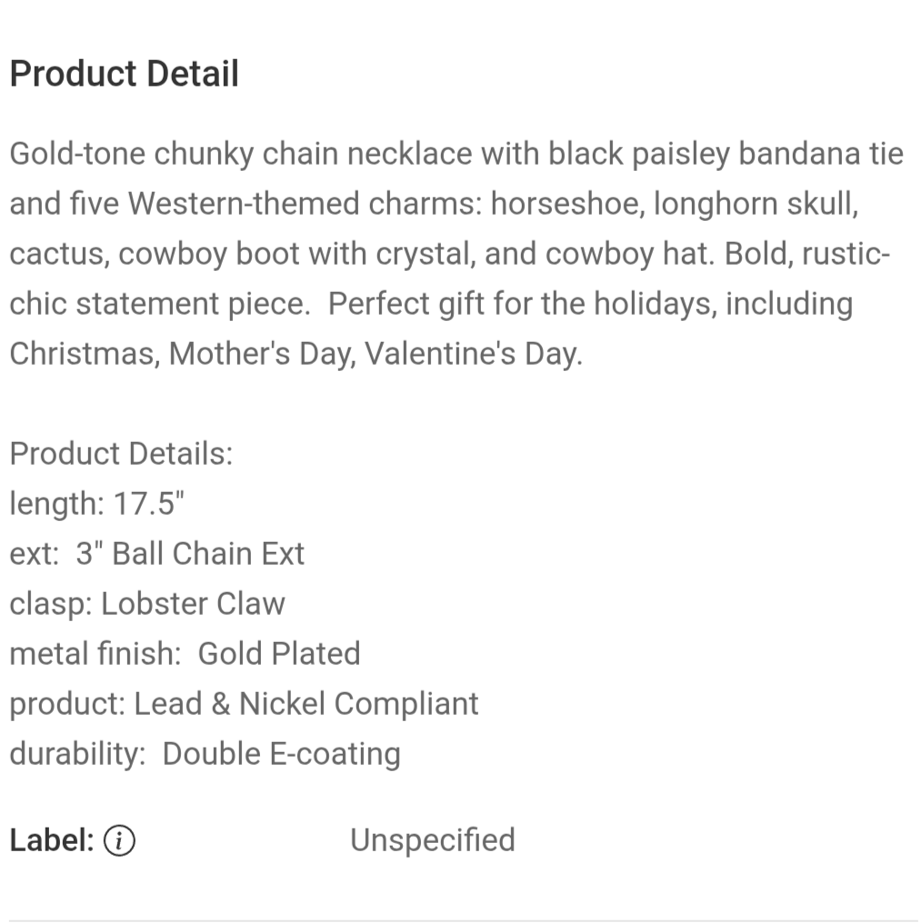This screenshot has width=921, height=923.
Task: Click the durability: Double E-coating line
Action: tap(205, 754)
